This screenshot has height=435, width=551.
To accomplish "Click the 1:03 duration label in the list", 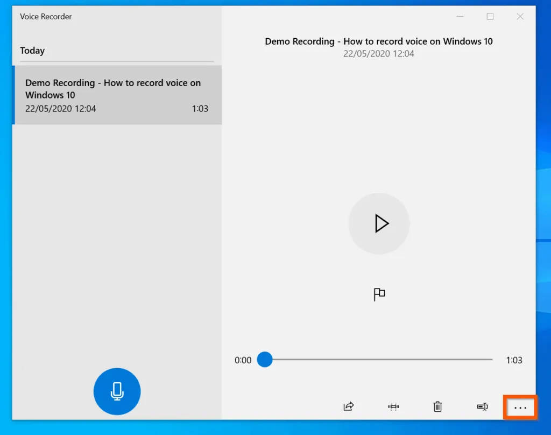I will click(x=200, y=108).
